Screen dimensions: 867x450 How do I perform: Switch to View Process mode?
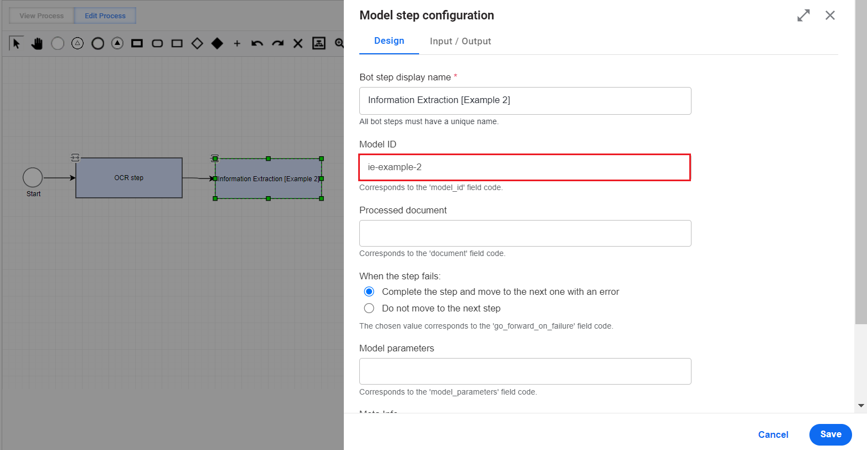42,16
